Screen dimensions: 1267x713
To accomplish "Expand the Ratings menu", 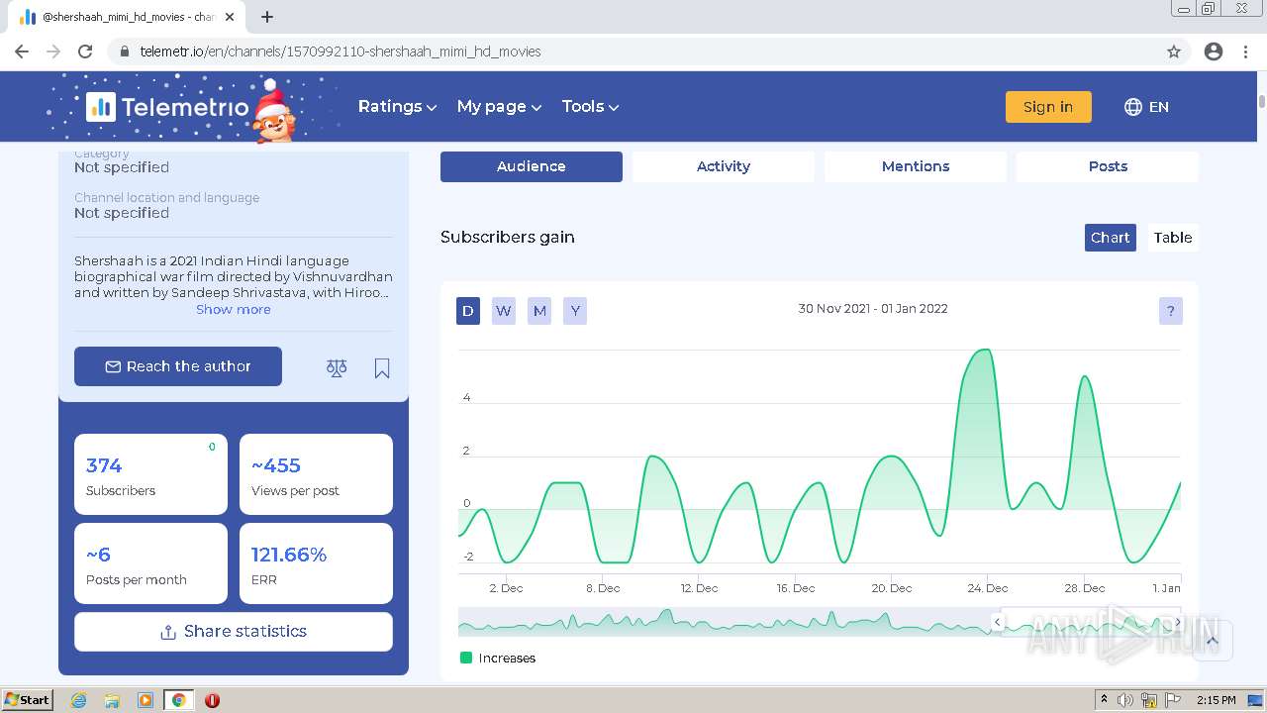I will [397, 107].
